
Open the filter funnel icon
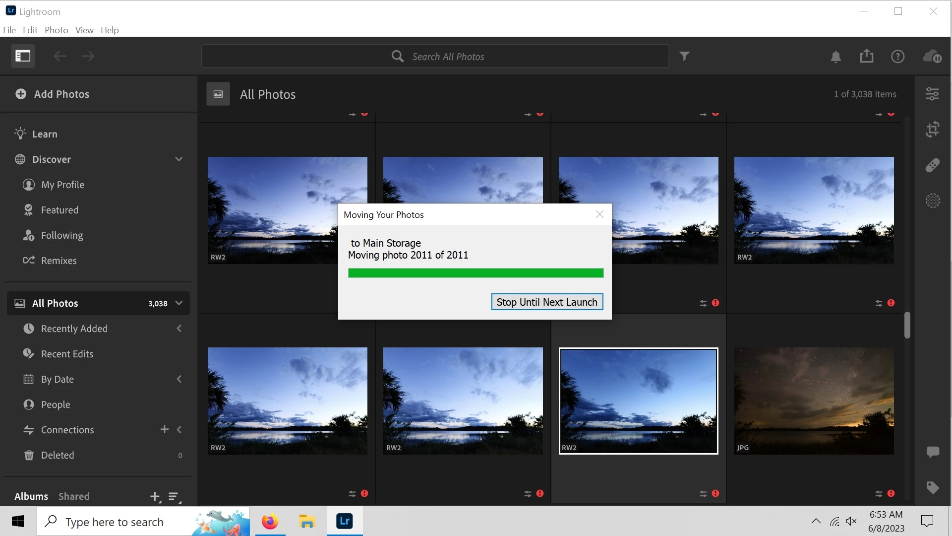click(684, 56)
